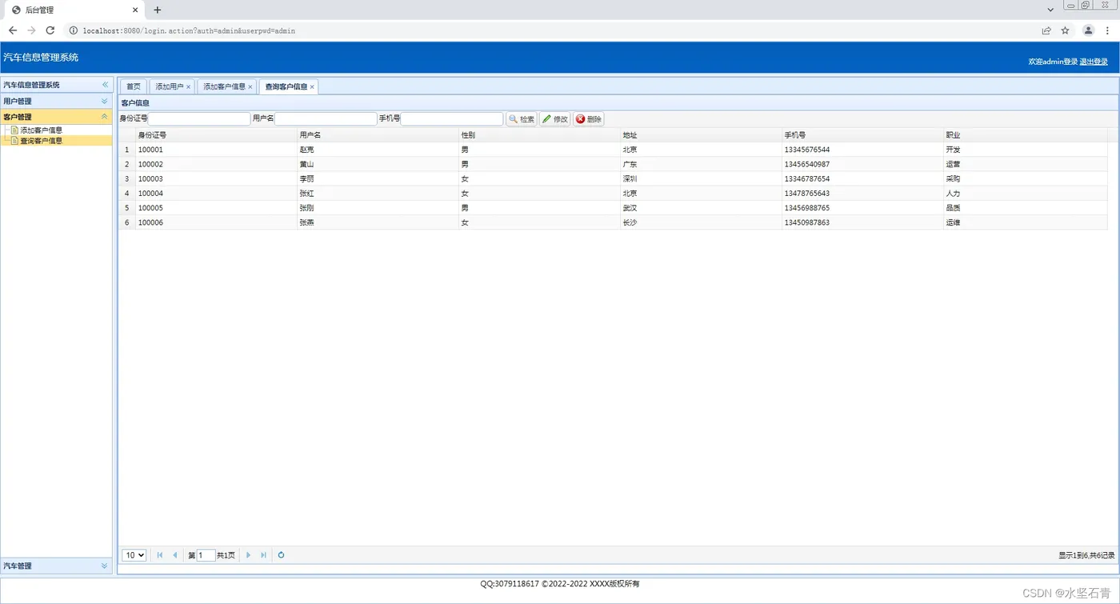Click the browser forward button
The image size is (1120, 604).
point(31,30)
